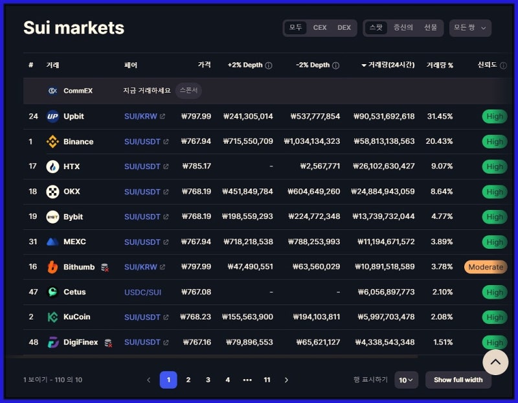Image resolution: width=518 pixels, height=403 pixels.
Task: Click the 스폰서 sponsored badge
Action: (188, 90)
